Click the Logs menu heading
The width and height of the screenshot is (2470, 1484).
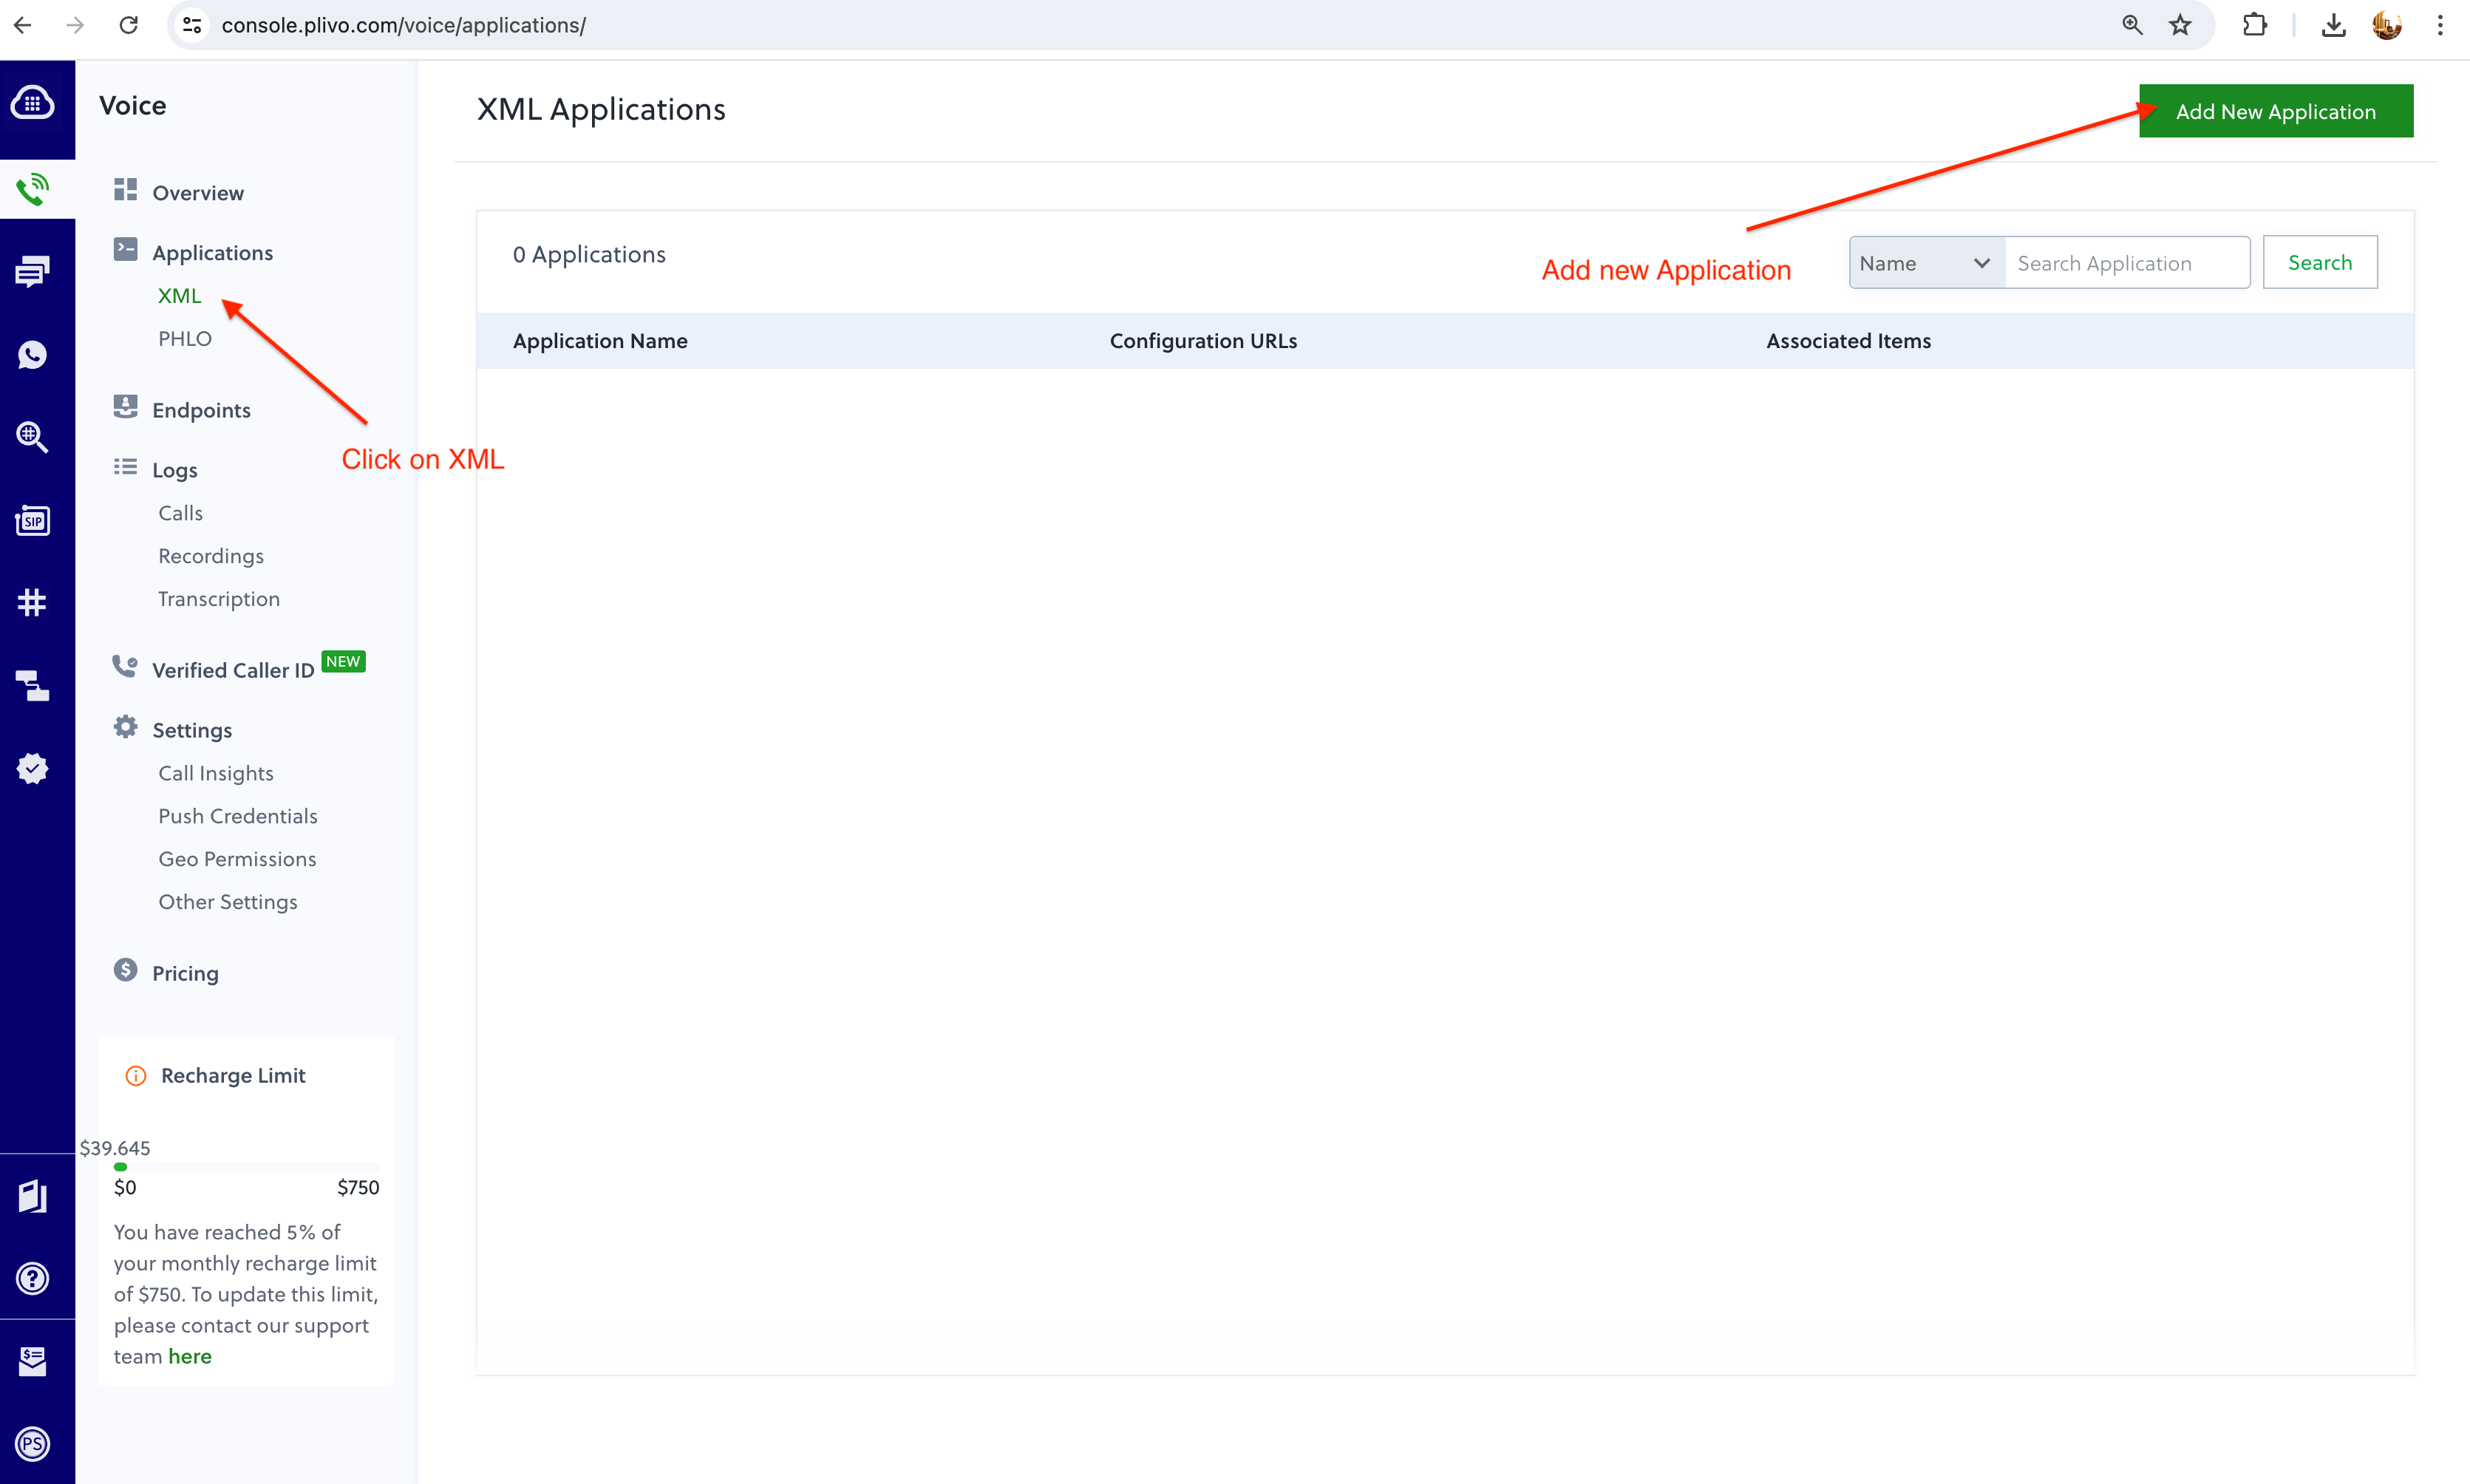[175, 470]
